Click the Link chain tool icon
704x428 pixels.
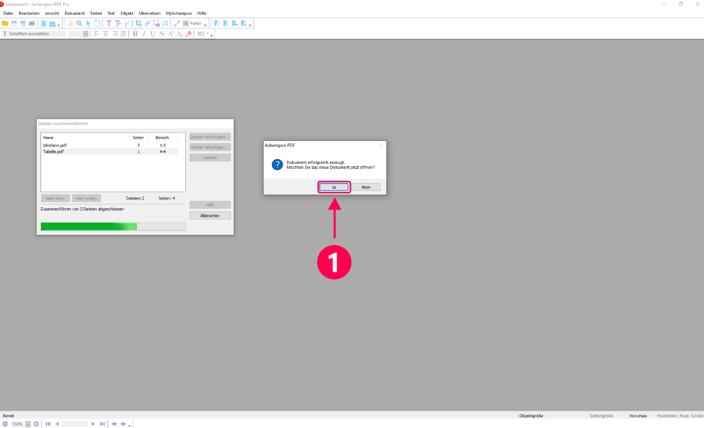[x=148, y=23]
